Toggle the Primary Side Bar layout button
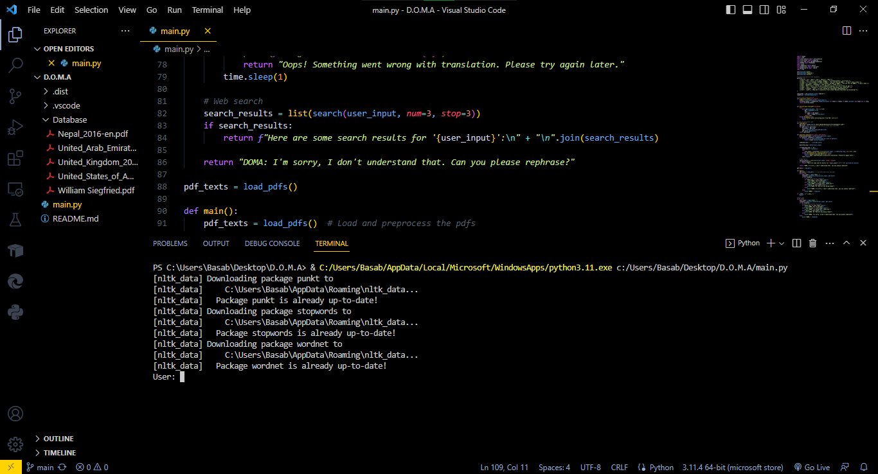878x474 pixels. click(731, 10)
